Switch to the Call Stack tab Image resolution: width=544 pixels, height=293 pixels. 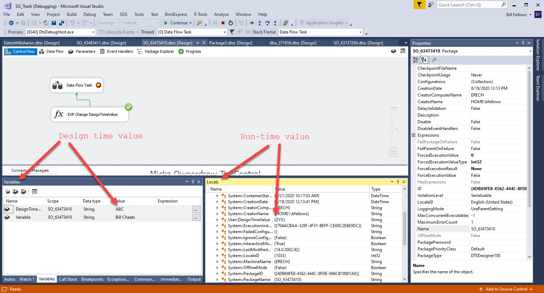(68, 279)
